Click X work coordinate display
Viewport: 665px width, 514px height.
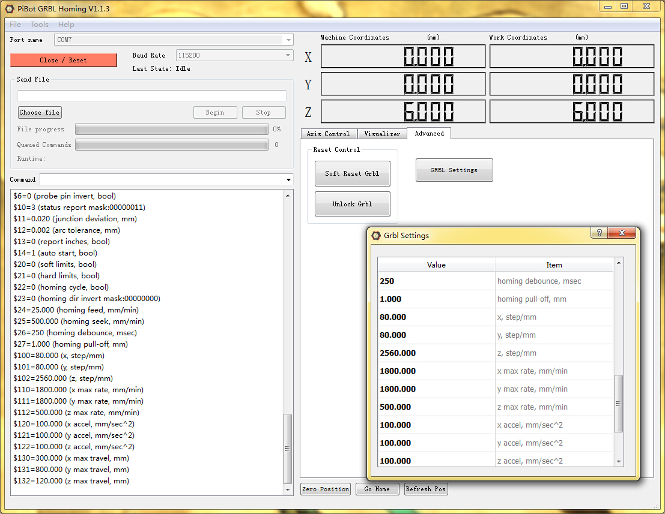[x=572, y=56]
